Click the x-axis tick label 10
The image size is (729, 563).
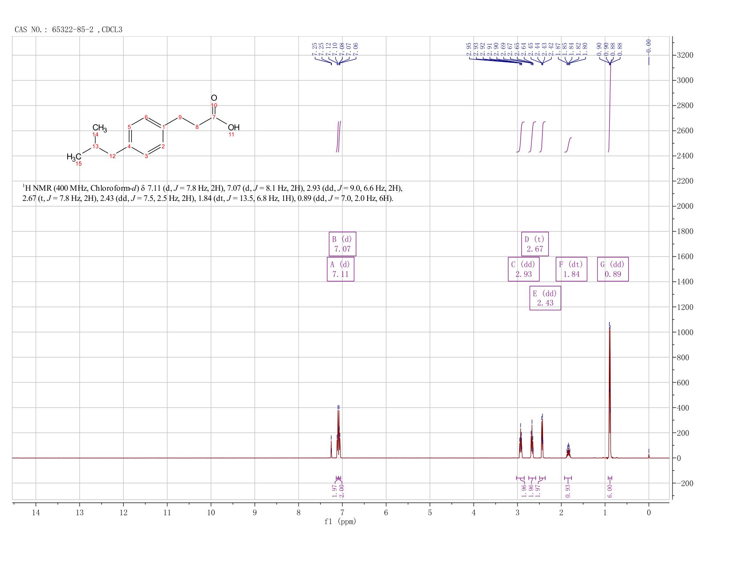pos(211,512)
